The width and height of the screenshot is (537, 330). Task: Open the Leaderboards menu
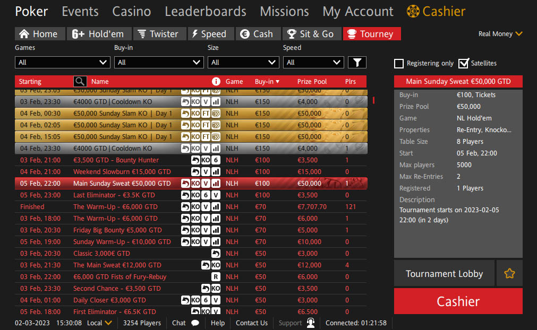[205, 11]
